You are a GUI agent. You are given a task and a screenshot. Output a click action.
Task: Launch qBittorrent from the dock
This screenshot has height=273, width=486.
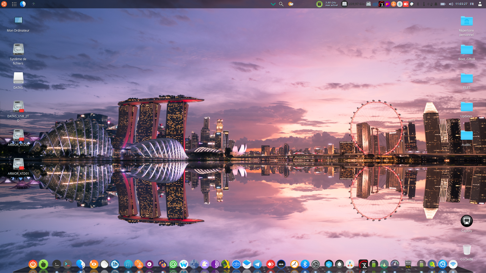236,264
